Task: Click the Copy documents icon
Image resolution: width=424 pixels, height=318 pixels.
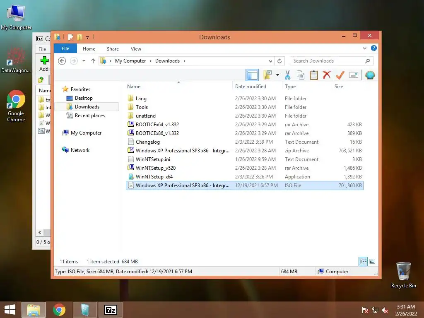Action: 301,75
